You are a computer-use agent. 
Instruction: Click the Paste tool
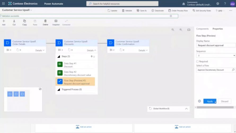pyautogui.click(x=35, y=23)
